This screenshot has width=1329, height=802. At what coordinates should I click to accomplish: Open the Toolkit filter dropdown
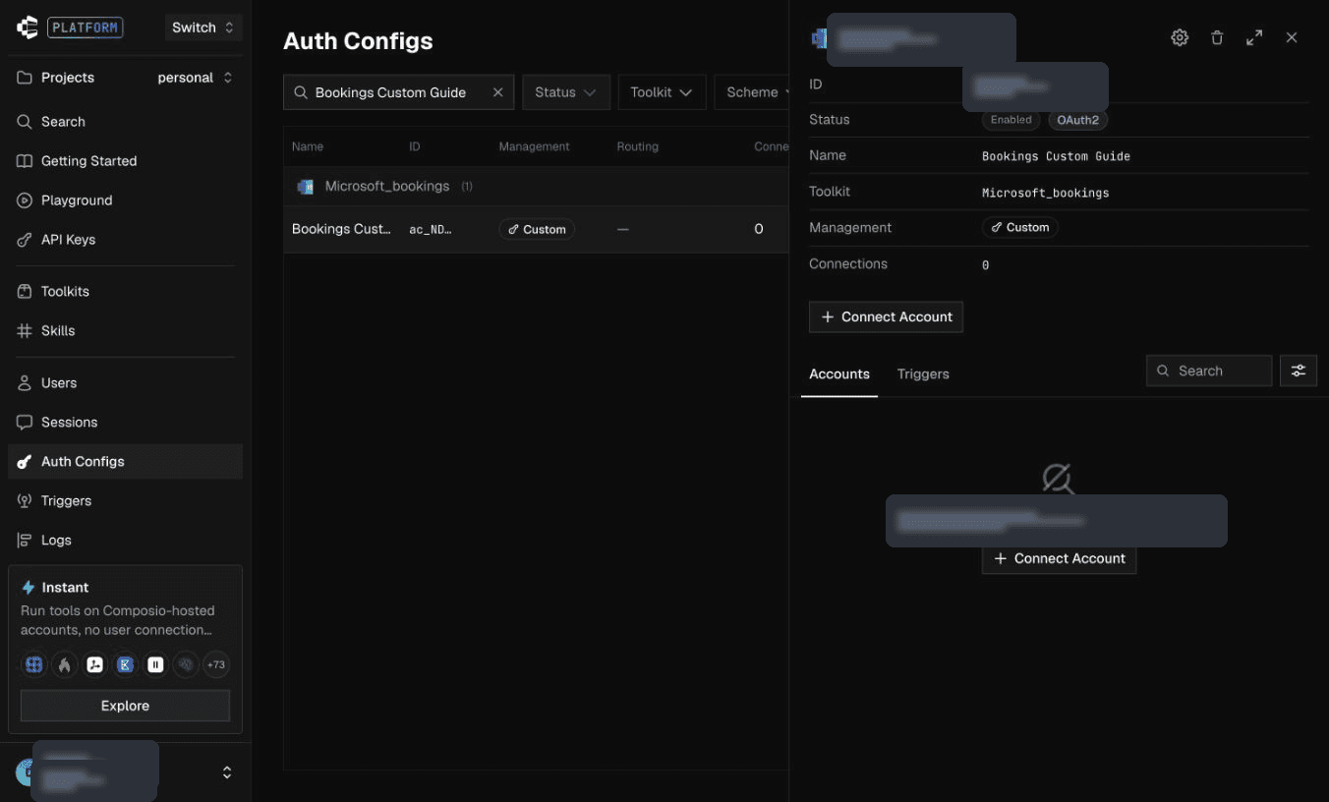662,92
